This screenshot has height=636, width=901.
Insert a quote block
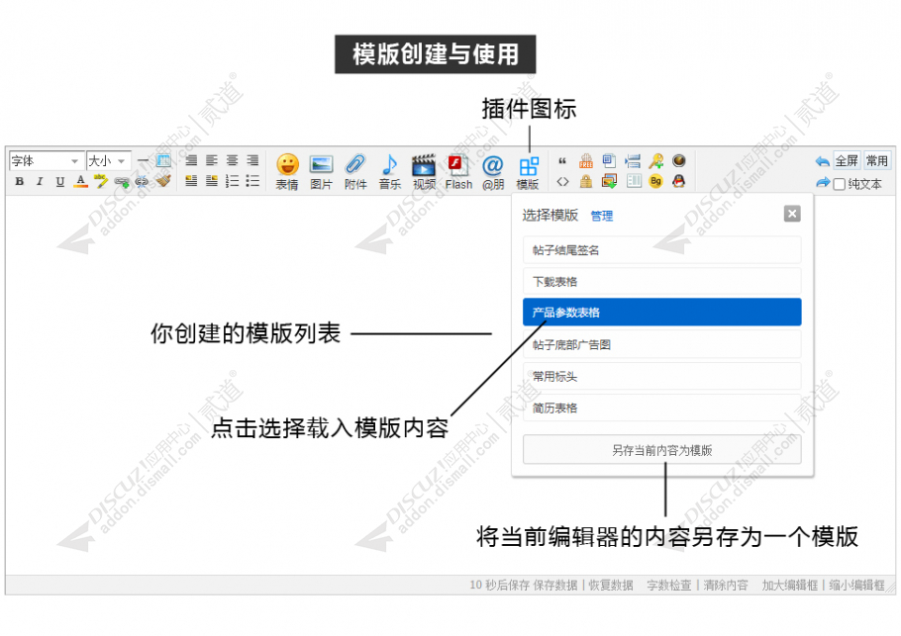(562, 161)
